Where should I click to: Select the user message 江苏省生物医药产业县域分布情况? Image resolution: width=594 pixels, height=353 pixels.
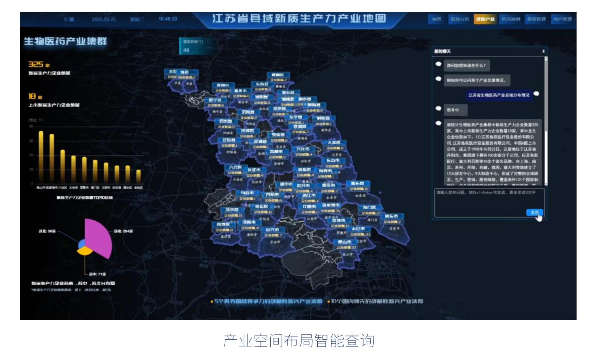[498, 95]
